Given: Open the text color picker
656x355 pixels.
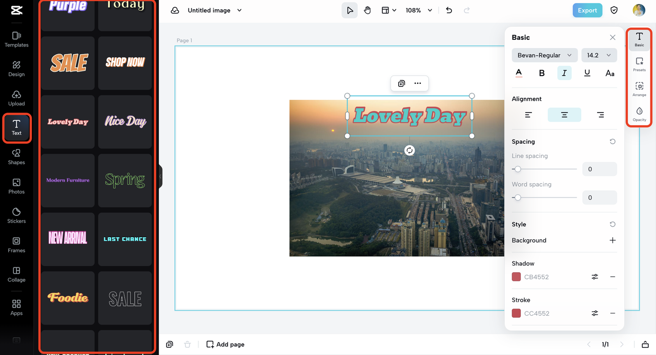Looking at the screenshot, I should tap(519, 73).
